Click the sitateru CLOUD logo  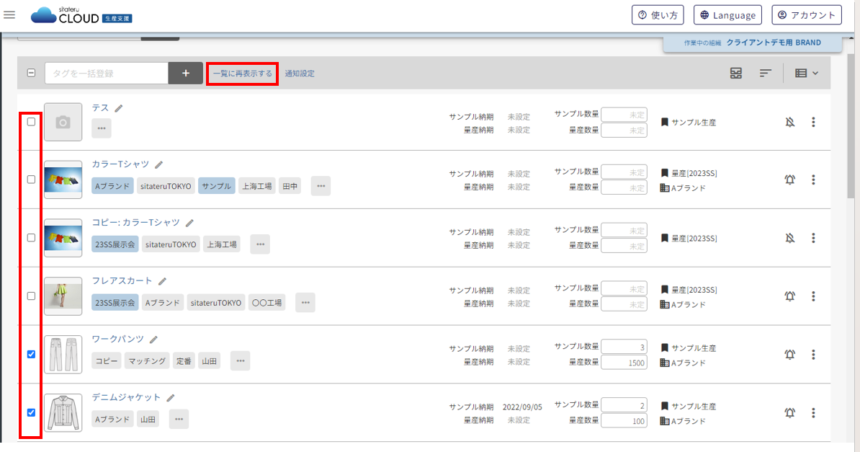coord(81,15)
